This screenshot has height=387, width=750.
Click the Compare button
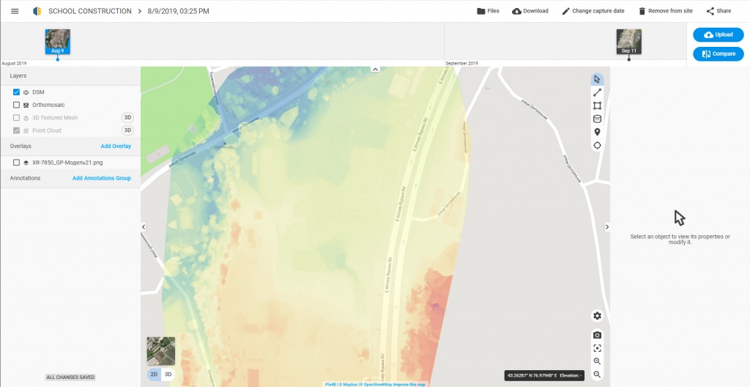pyautogui.click(x=718, y=54)
